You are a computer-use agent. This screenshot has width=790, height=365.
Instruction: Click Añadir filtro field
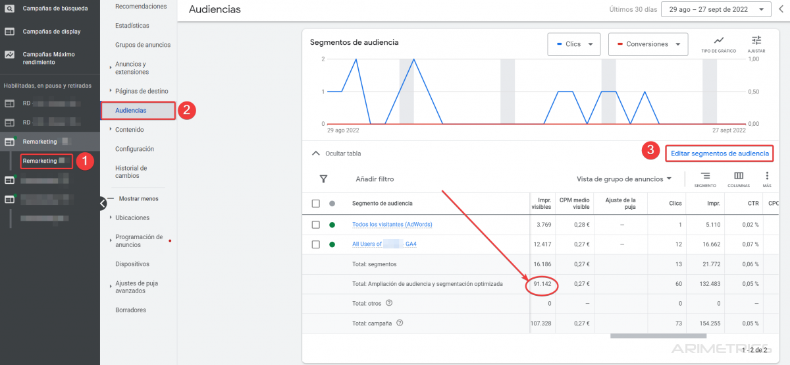(x=375, y=179)
